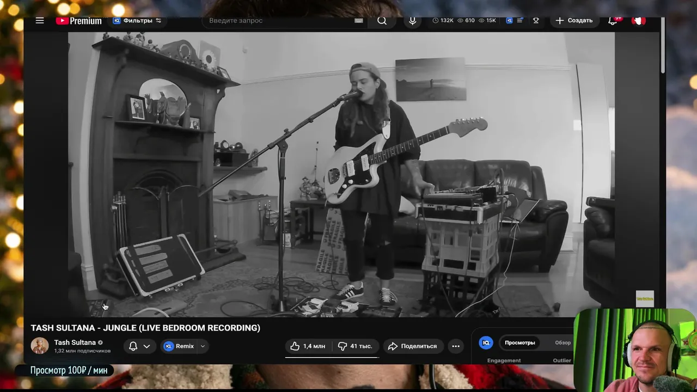Image resolution: width=697 pixels, height=392 pixels.
Task: Click the magnifier search button
Action: click(382, 21)
